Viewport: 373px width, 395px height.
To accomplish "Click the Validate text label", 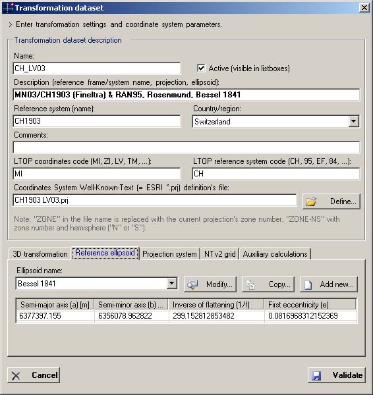I will 347,375.
